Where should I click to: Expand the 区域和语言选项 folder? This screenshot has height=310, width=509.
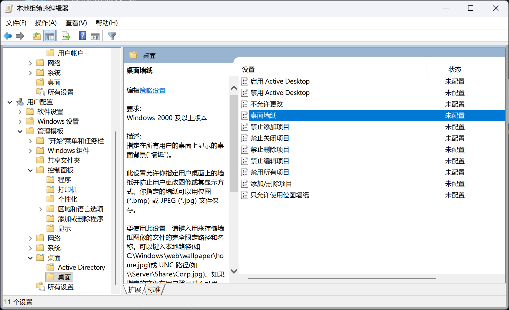[41, 209]
